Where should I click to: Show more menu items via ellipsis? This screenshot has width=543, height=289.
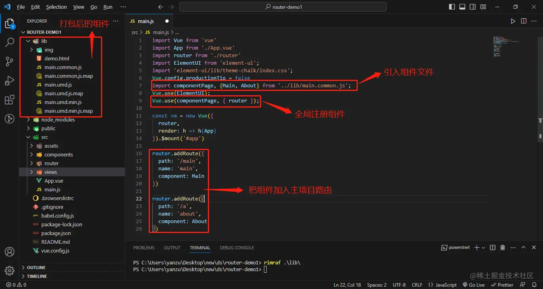click(123, 7)
